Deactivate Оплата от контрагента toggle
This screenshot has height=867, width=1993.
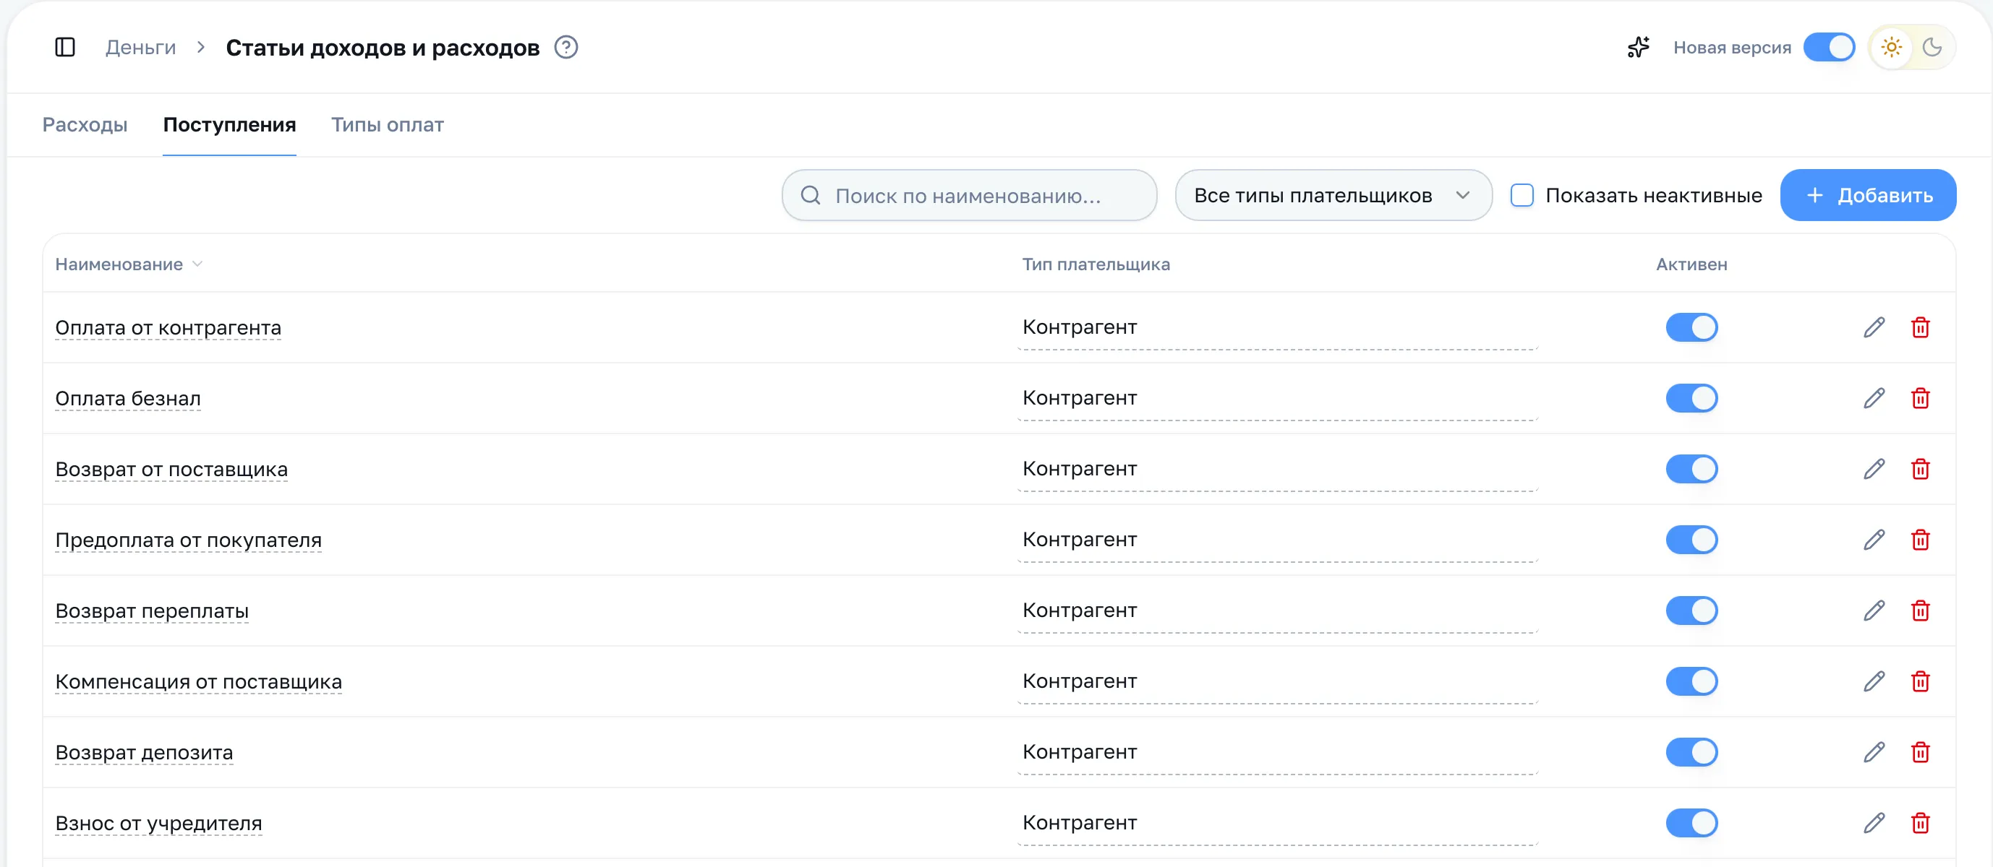click(x=1691, y=327)
